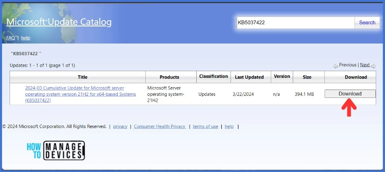This screenshot has width=385, height=172.
Task: Focus the KB5037422 search input field
Action: tap(296, 23)
